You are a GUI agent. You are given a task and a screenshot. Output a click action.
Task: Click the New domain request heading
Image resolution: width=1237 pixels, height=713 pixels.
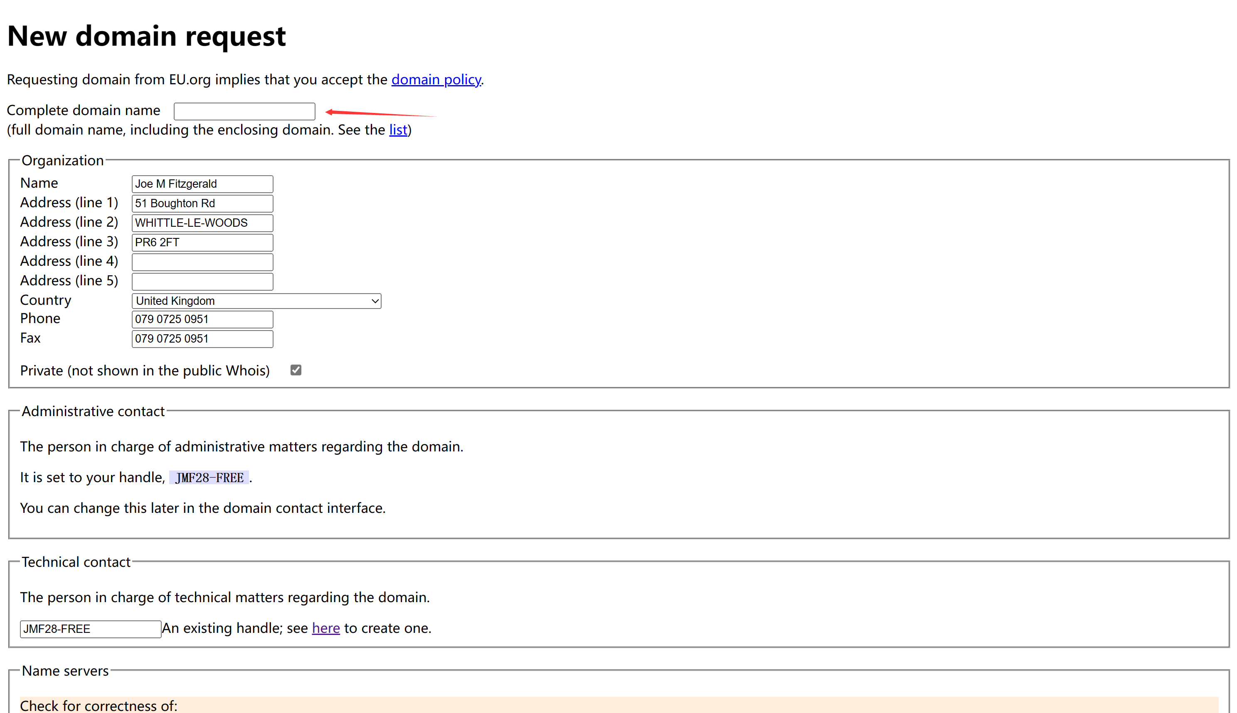pyautogui.click(x=147, y=36)
